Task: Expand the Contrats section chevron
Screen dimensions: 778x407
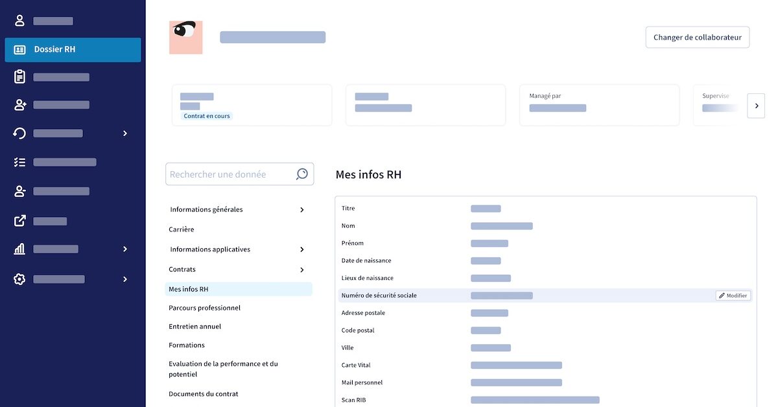Action: (301, 270)
